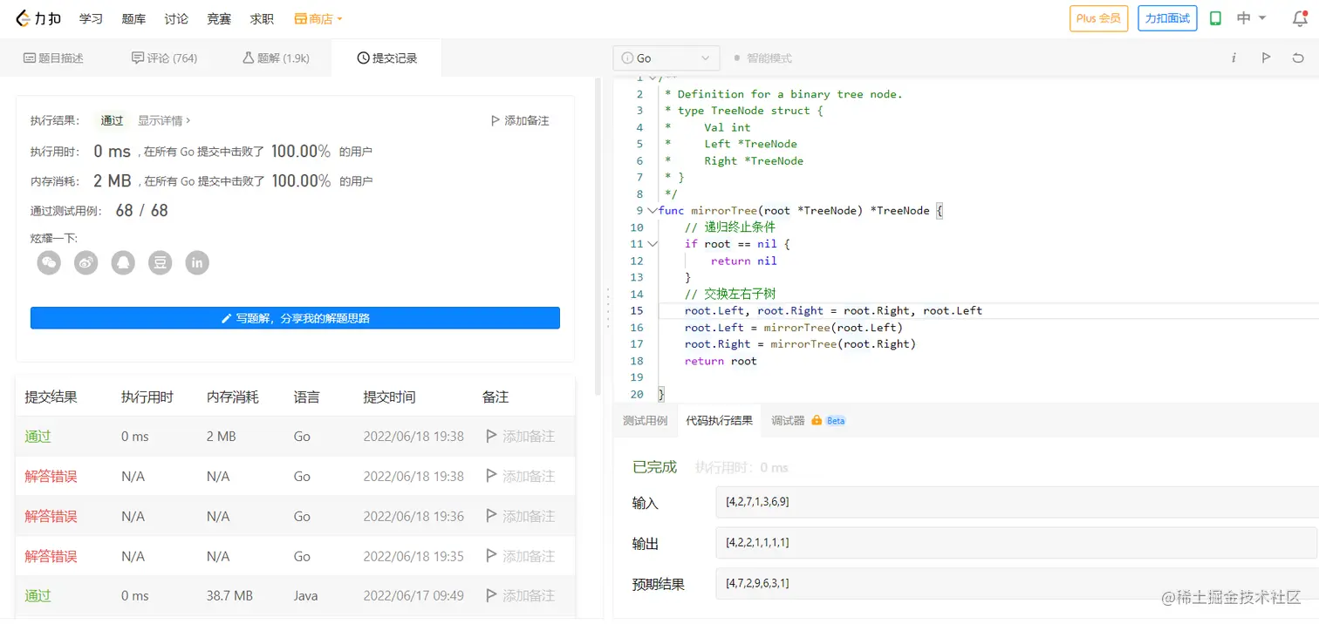Open the Go language dropdown
1319x624 pixels.
coord(666,58)
